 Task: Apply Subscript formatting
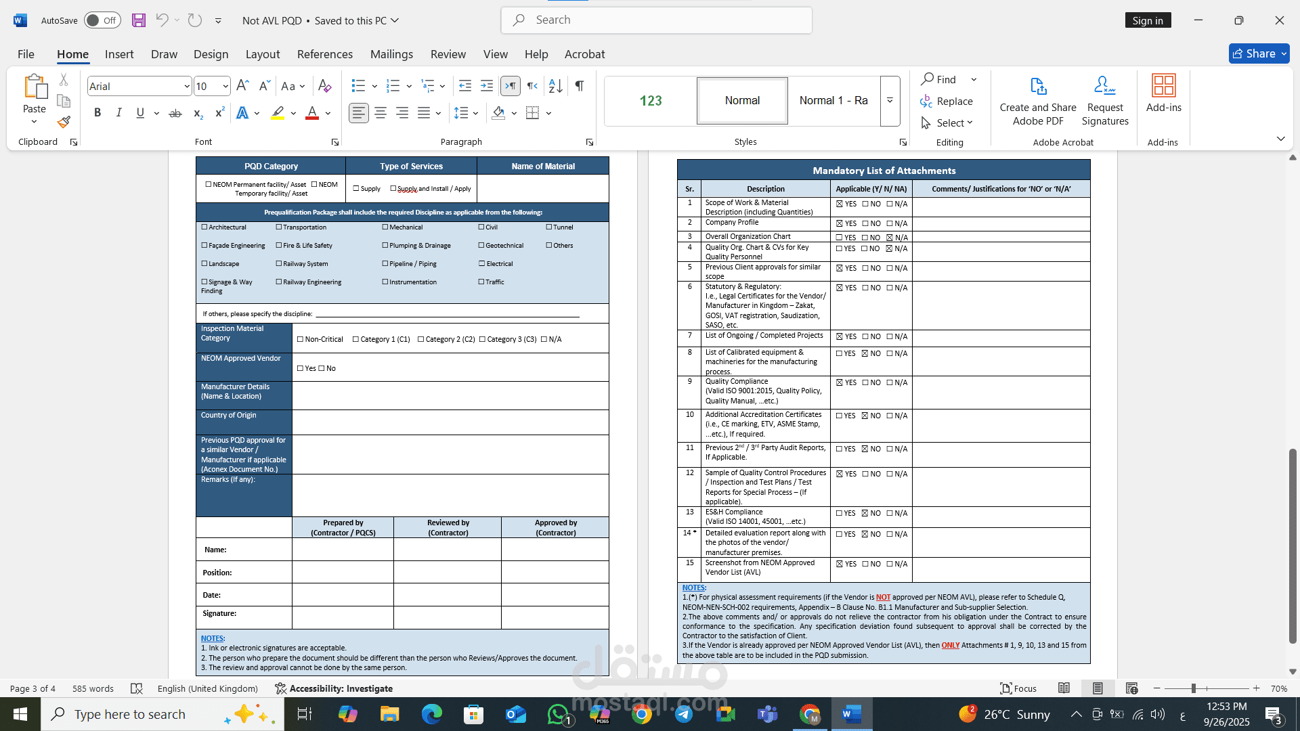point(197,114)
